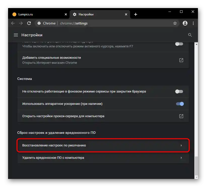Image resolution: width=206 pixels, height=187 pixels.
Task: Open external link icon for Добавить специальные возможности
Action: point(181,60)
